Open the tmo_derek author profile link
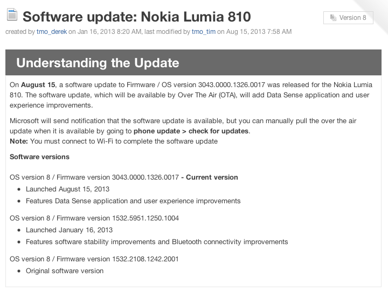Image resolution: width=388 pixels, height=292 pixels. coord(51,32)
